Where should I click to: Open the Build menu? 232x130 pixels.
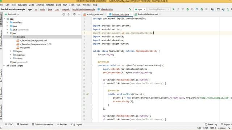click(x=59, y=5)
